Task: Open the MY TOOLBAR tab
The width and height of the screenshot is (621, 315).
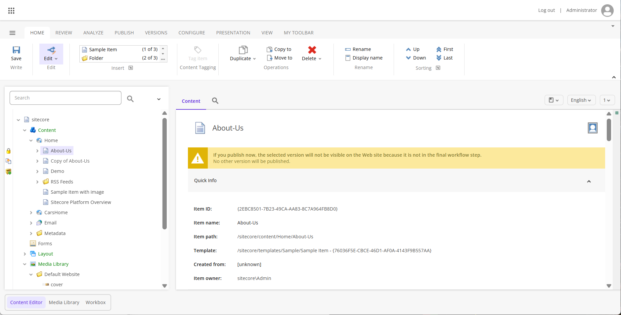Action: point(299,33)
